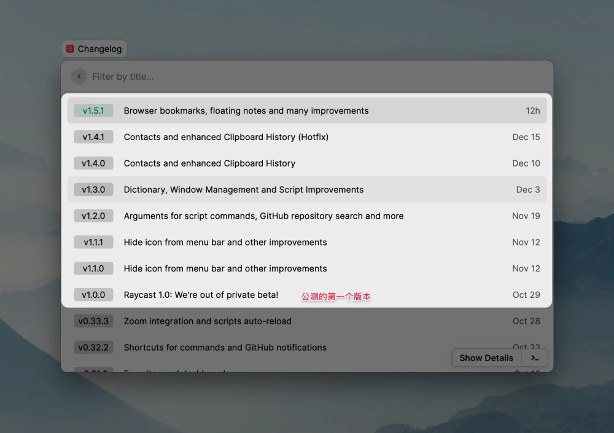
Task: Click the Show Details button
Action: 486,358
